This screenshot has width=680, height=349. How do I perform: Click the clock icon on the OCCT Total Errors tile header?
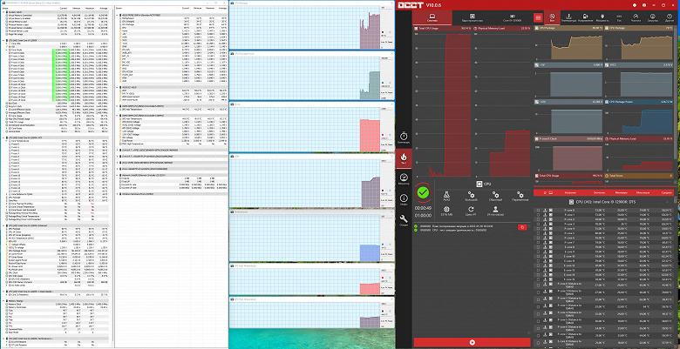(x=608, y=176)
